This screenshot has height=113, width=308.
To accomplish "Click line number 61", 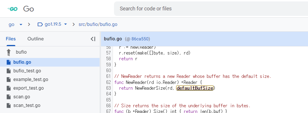I will pos(109,76).
